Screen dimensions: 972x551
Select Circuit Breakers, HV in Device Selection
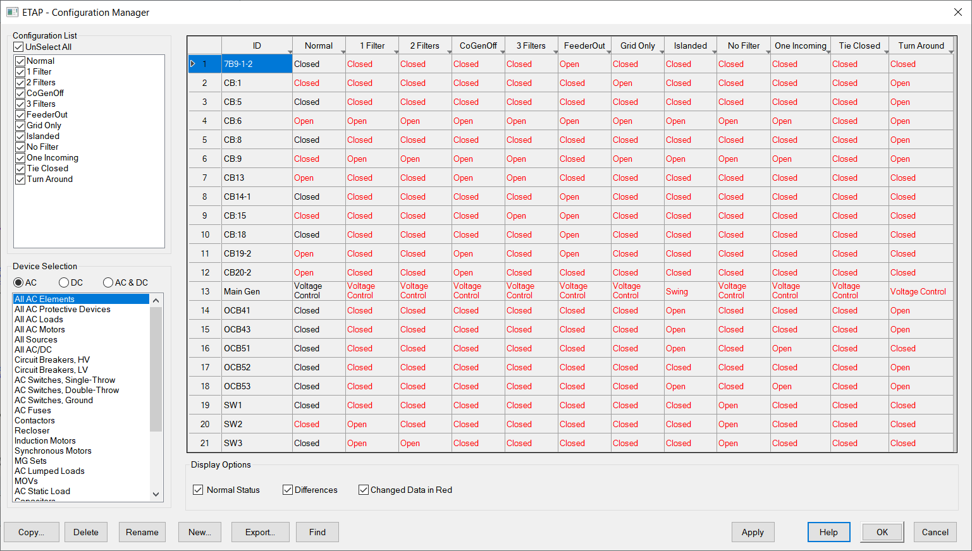(52, 360)
